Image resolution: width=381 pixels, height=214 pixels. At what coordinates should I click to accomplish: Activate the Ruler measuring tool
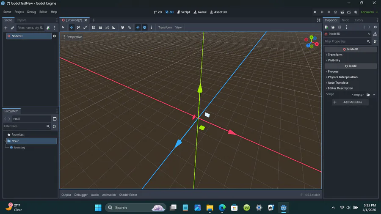pos(114,27)
